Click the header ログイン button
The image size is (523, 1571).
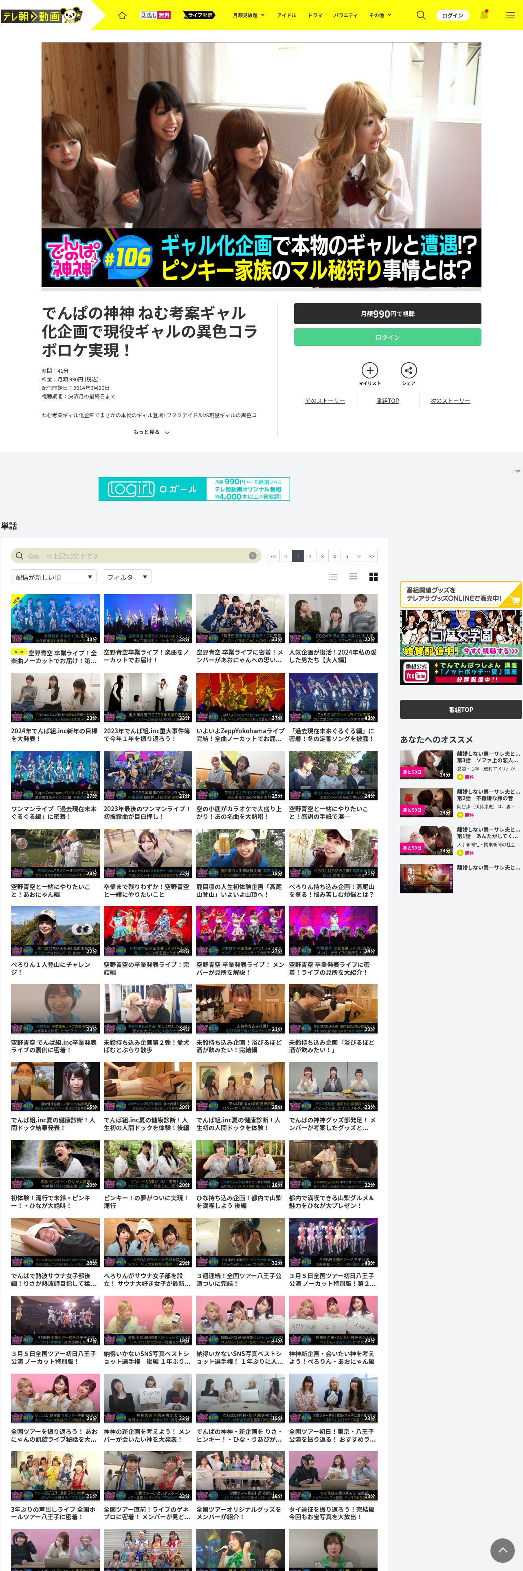453,15
